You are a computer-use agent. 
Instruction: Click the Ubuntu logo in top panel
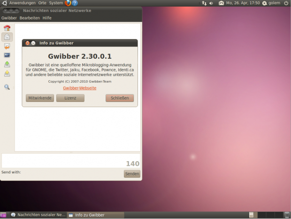click(x=4, y=3)
